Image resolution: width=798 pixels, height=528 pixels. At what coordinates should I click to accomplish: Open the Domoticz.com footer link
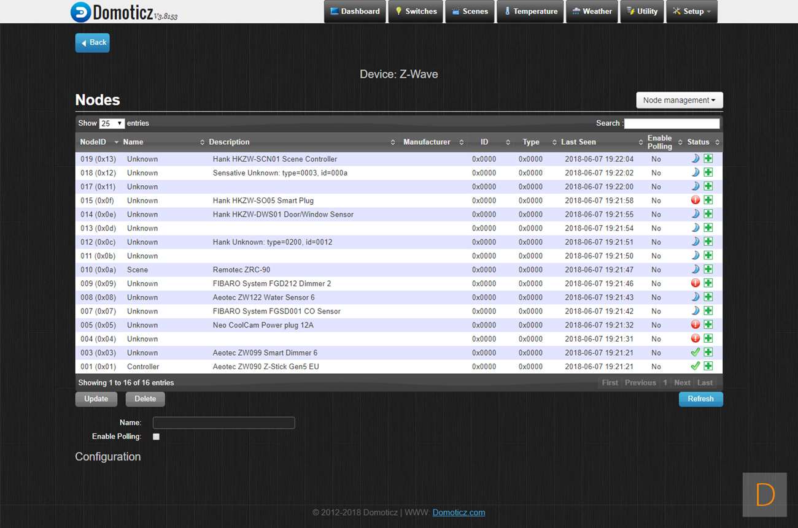point(459,513)
